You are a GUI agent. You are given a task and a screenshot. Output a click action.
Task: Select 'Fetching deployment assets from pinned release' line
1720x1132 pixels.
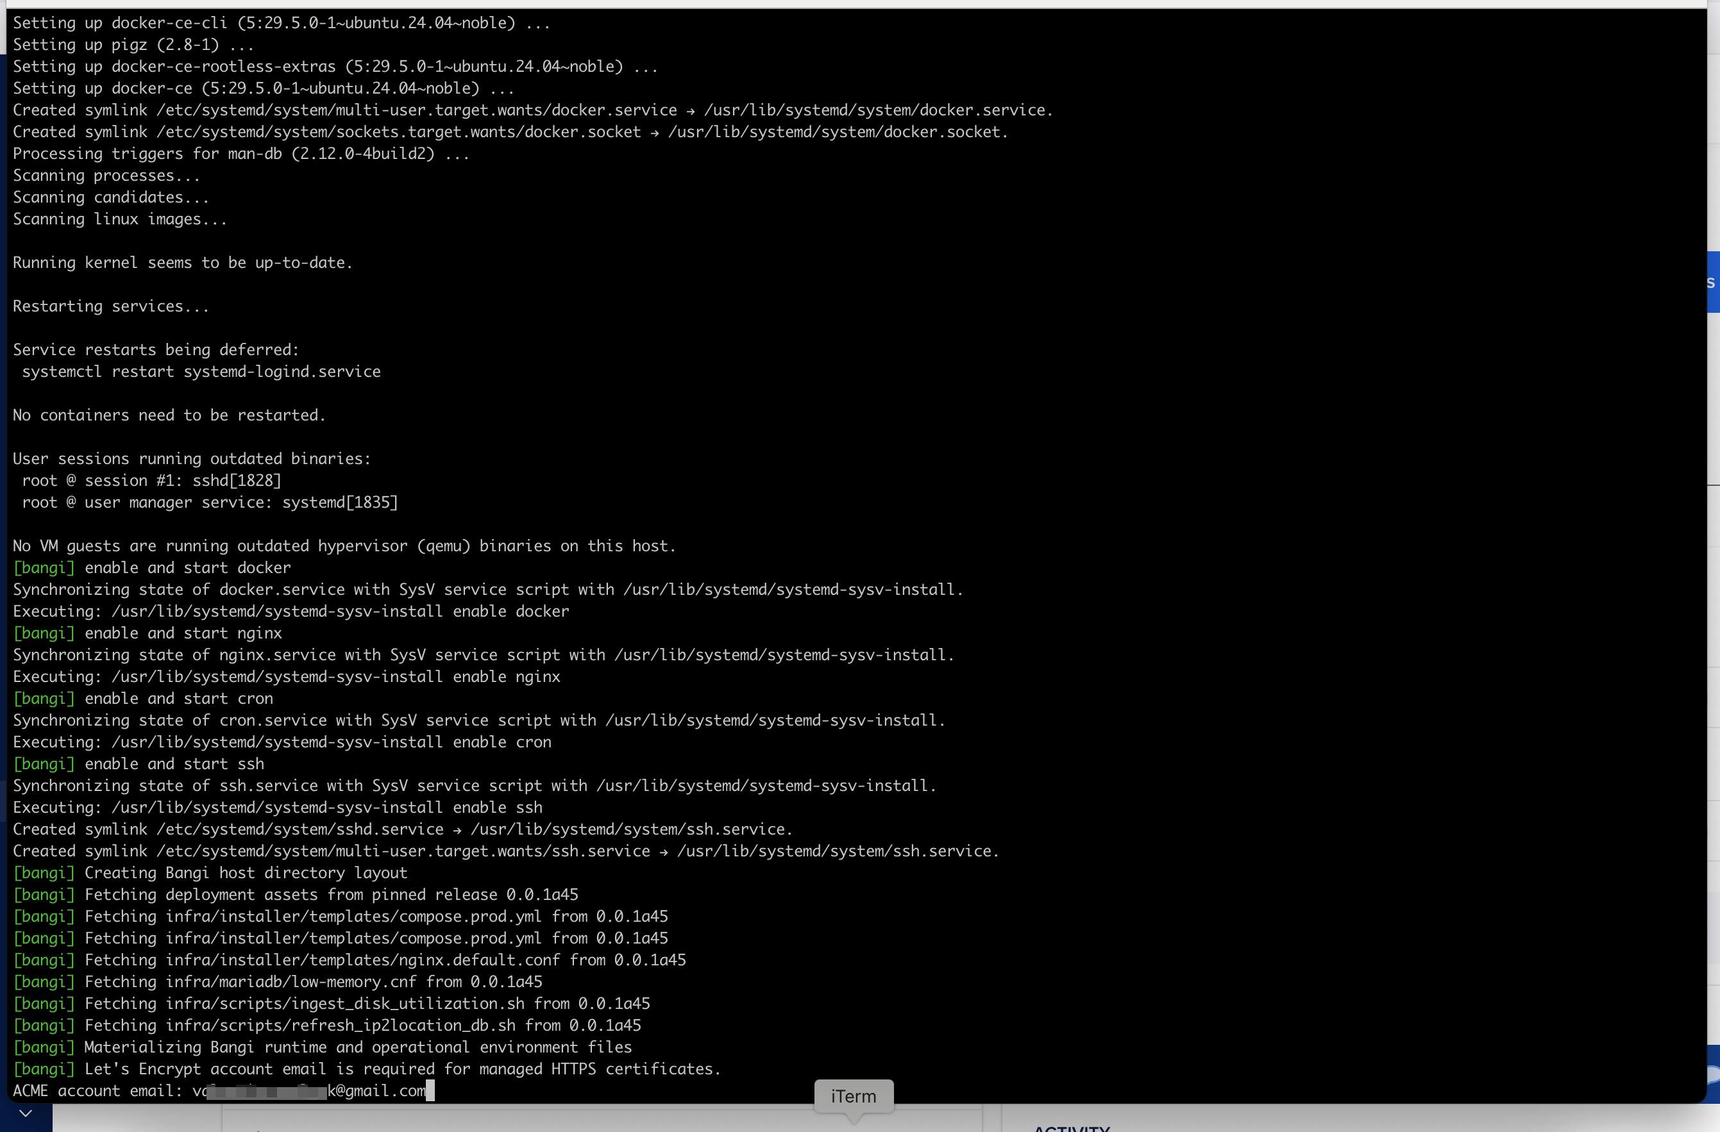click(295, 895)
